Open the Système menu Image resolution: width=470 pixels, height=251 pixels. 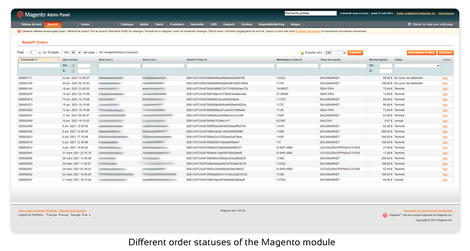pos(247,24)
